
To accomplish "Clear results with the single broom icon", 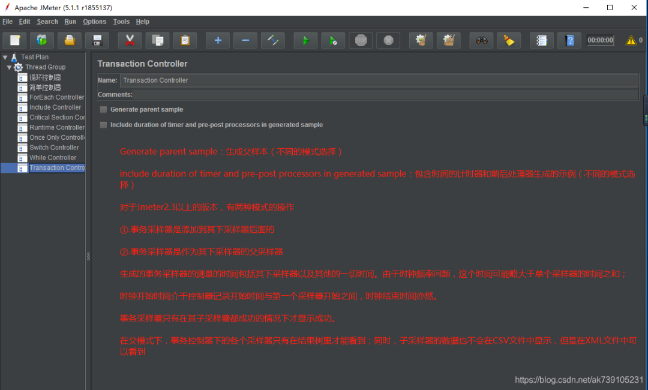I will (x=421, y=40).
